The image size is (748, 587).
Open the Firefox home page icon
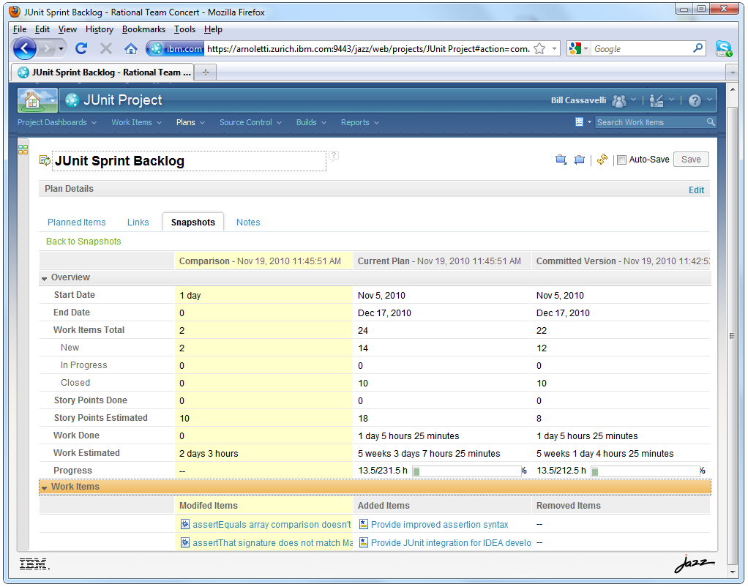click(x=131, y=48)
